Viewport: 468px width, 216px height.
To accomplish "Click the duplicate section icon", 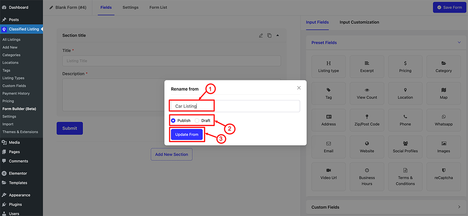I will point(269,35).
